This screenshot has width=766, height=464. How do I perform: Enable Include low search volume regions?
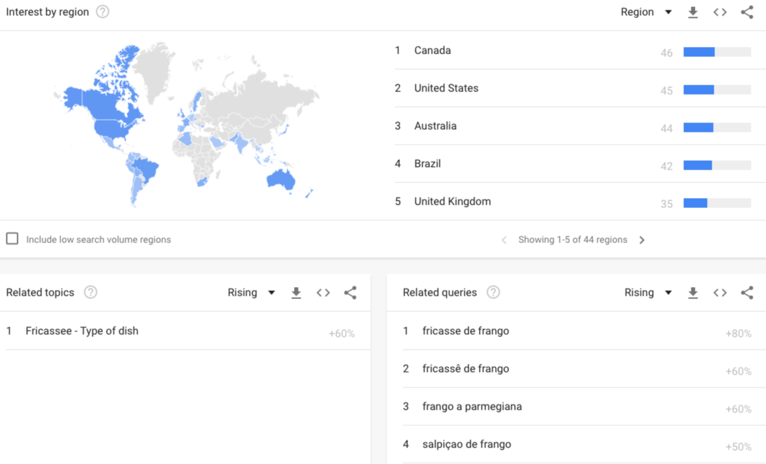pos(12,239)
